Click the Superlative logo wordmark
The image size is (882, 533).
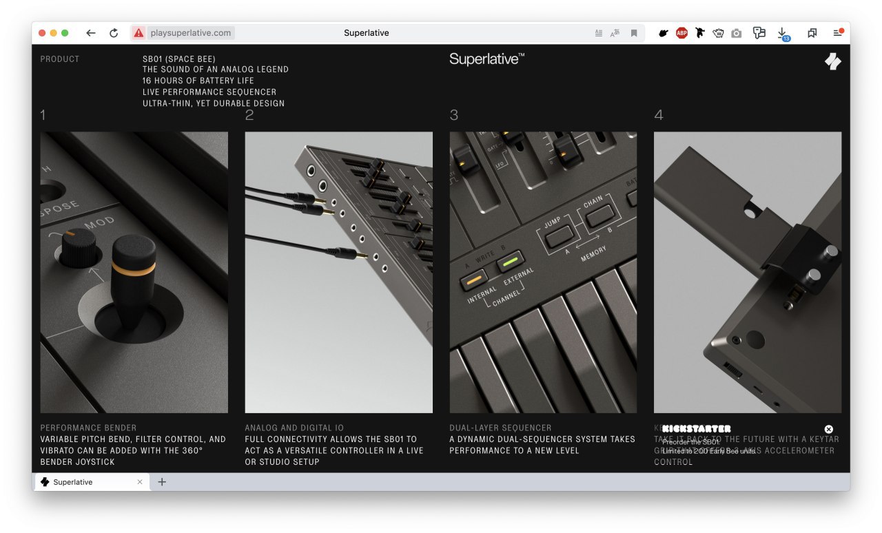click(487, 59)
